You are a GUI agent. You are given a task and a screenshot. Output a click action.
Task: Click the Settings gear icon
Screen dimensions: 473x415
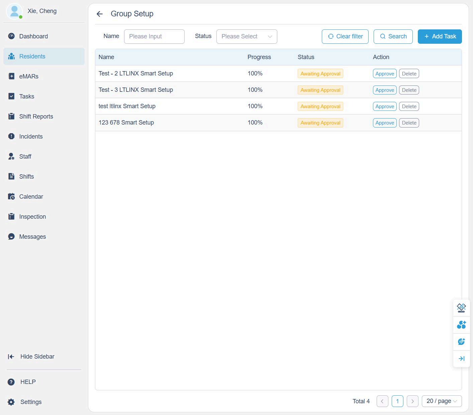click(x=11, y=402)
